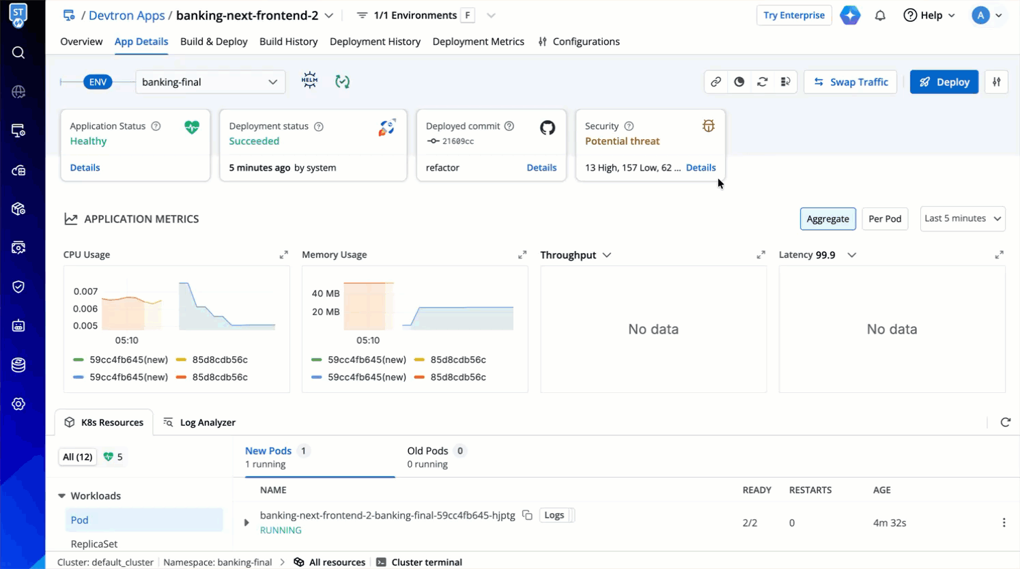Select Aggregate metrics view

tap(827, 219)
